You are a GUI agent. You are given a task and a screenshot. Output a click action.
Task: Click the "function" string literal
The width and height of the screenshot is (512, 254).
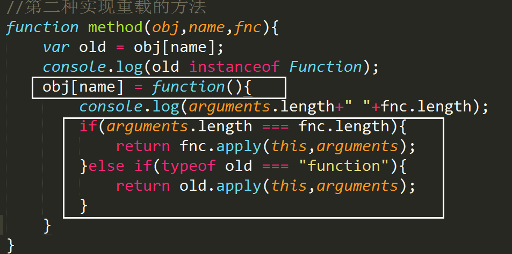(x=343, y=166)
